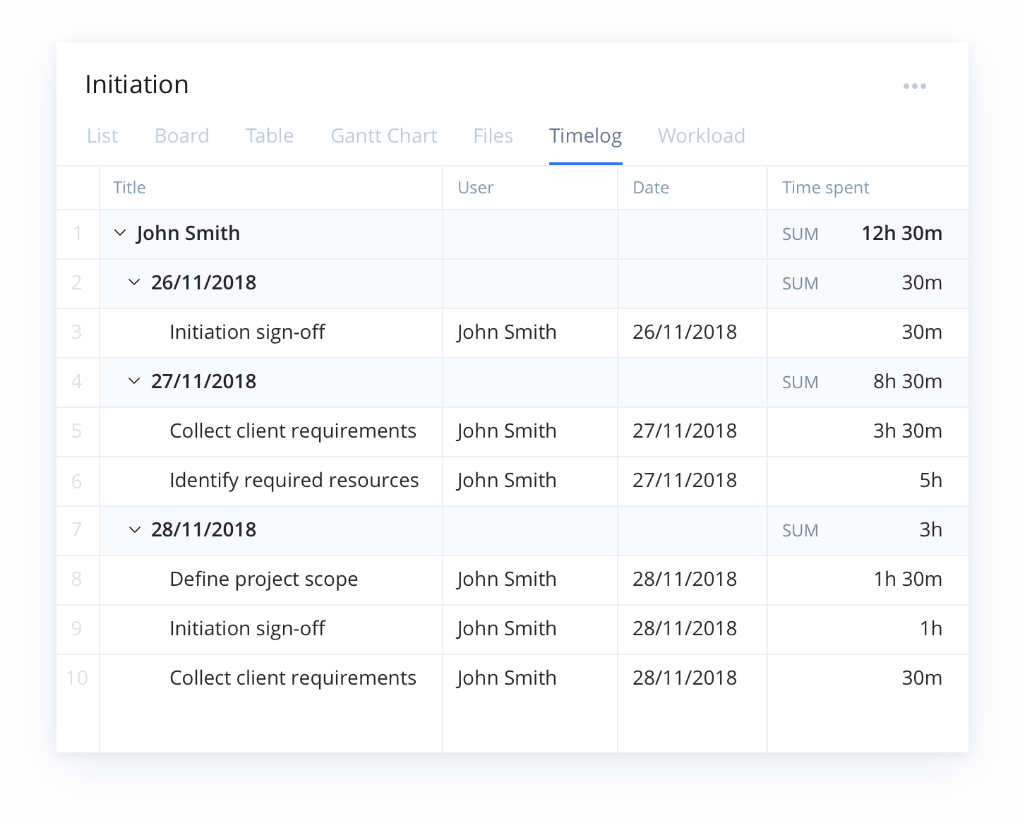Open the Define project scope entry
This screenshot has height=823, width=1025.
pos(264,579)
